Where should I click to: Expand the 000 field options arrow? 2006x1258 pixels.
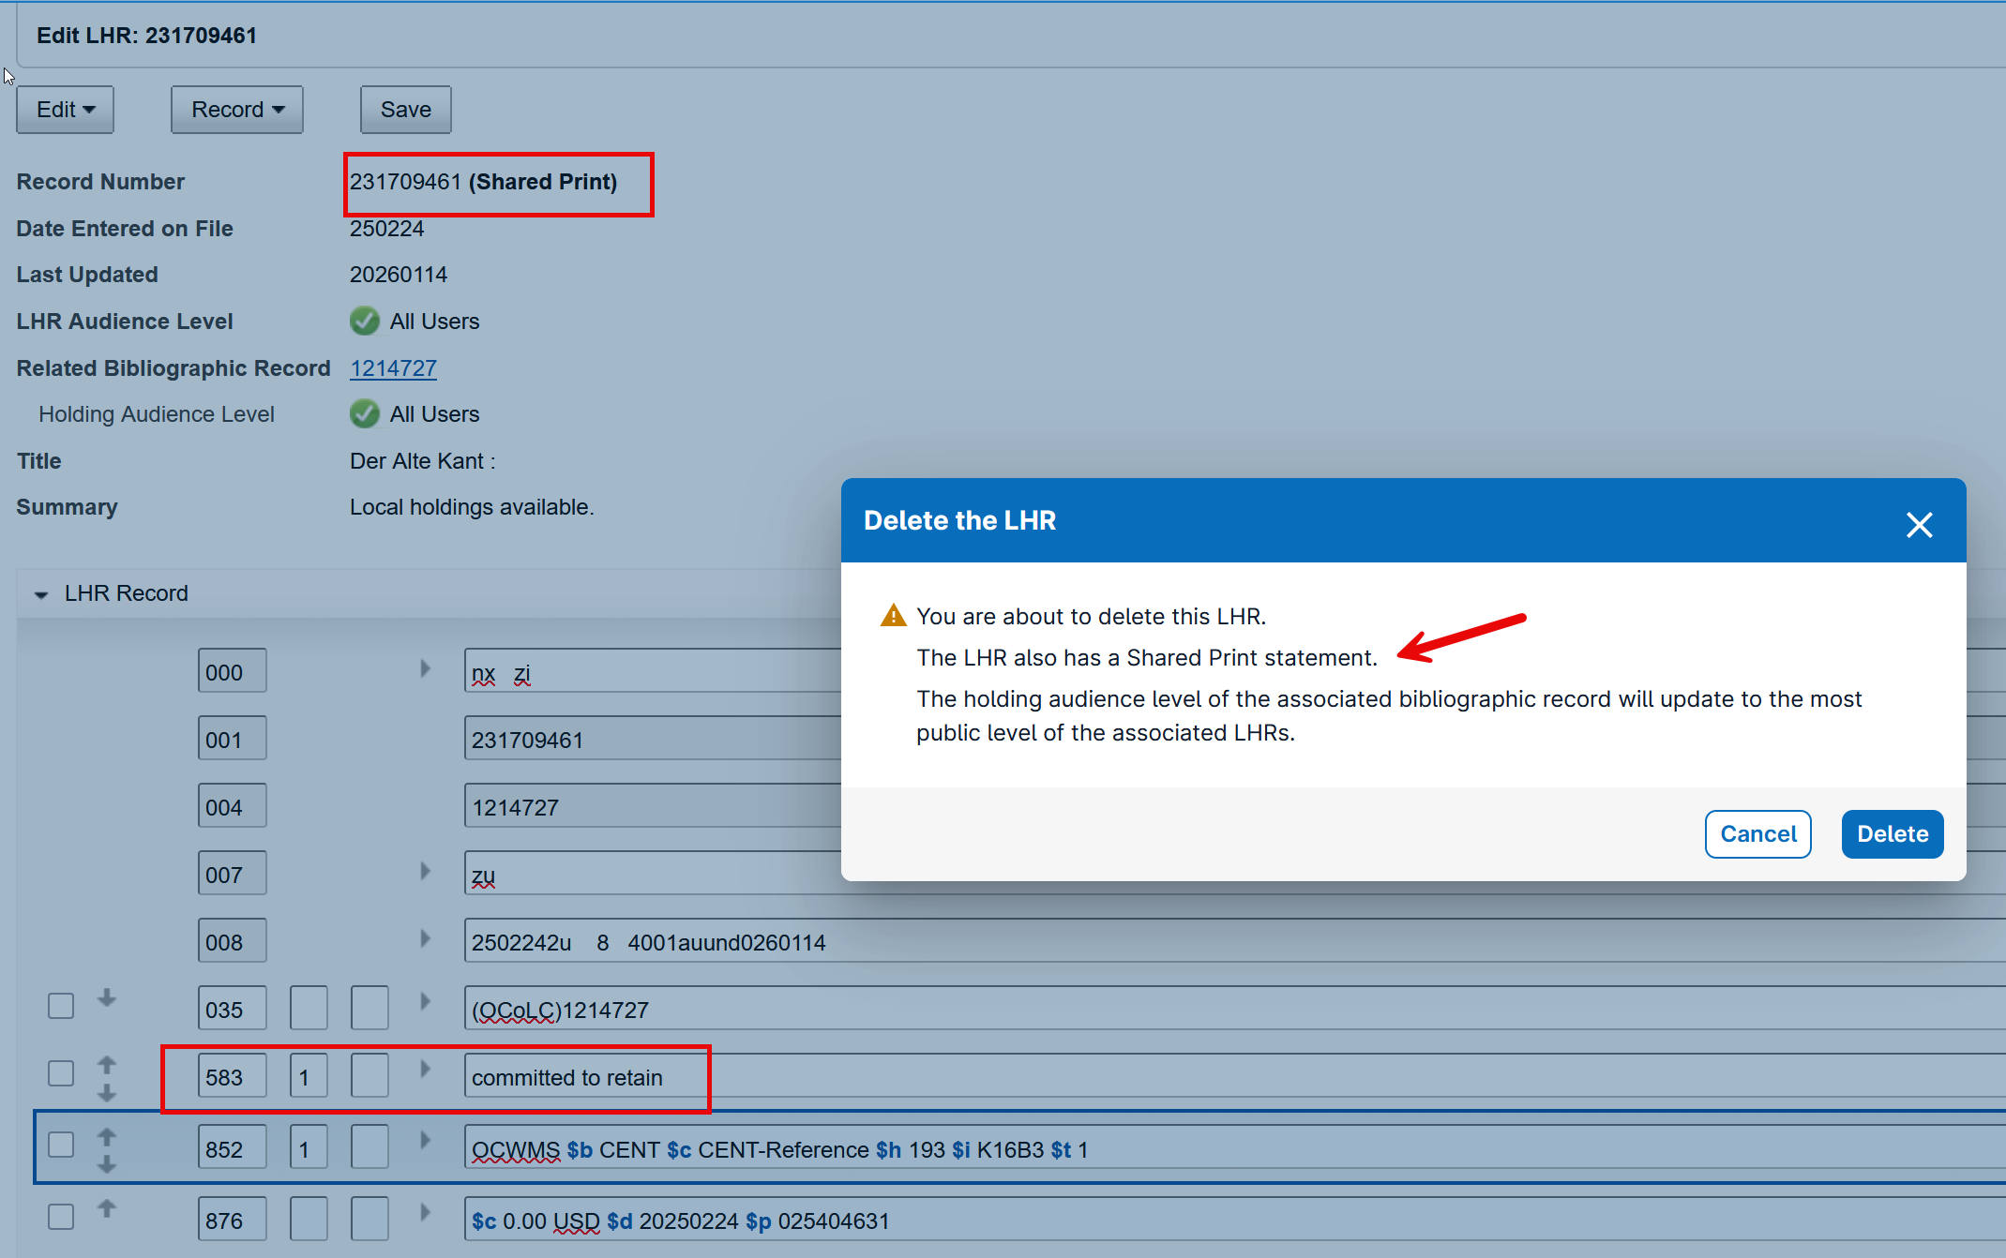(425, 668)
